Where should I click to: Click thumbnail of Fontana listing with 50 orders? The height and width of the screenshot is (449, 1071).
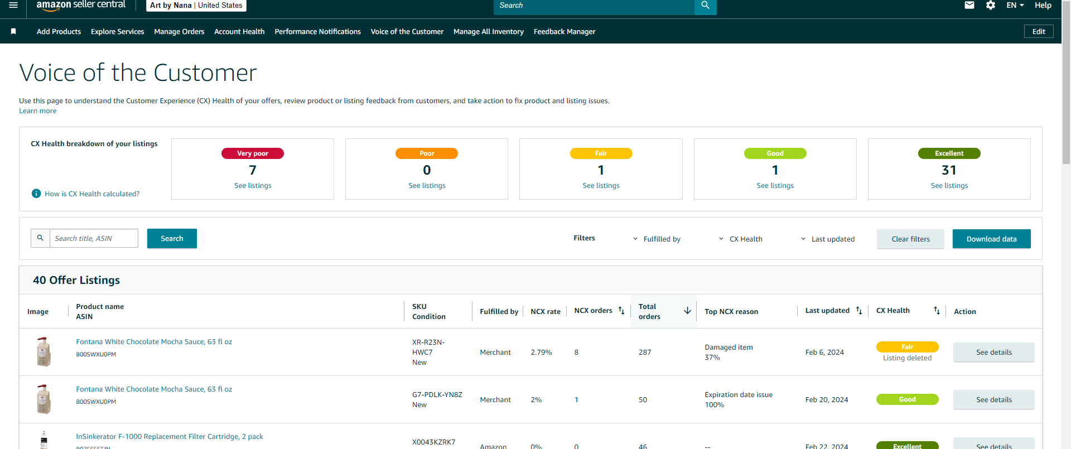[x=44, y=399]
